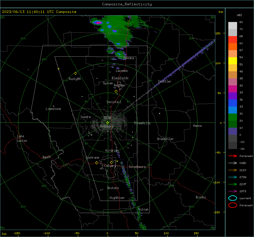
Task: Select the red 65 dBZ color swatch
Action: (x=233, y=39)
